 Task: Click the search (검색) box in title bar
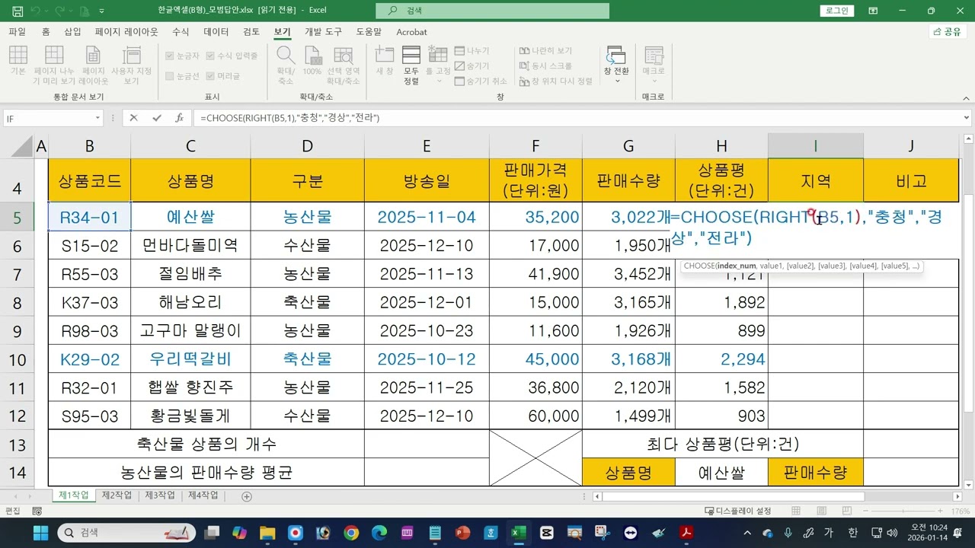pos(492,11)
